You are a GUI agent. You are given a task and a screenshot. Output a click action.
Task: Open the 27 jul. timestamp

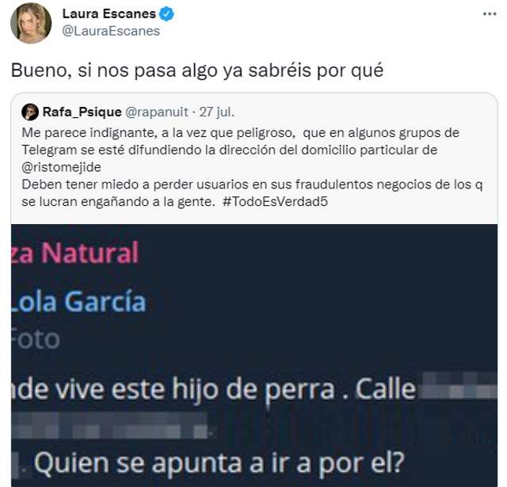[x=216, y=112]
